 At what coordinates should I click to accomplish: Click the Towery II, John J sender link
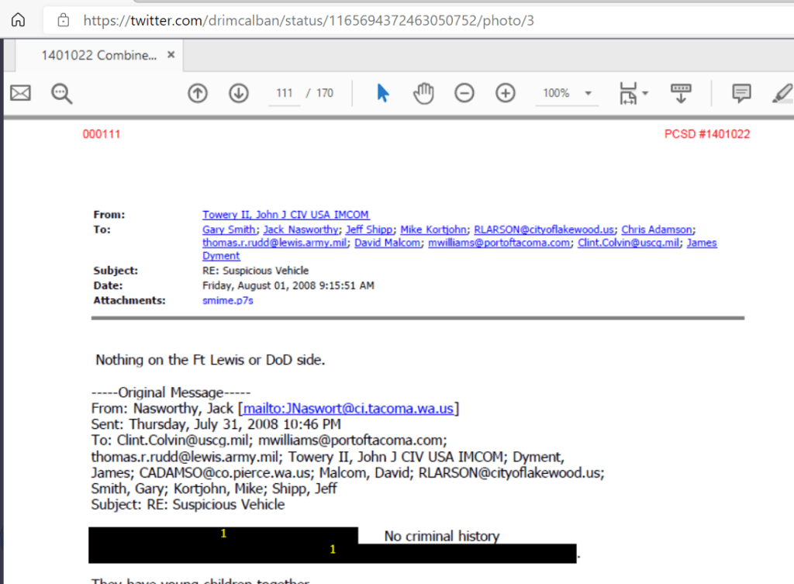[285, 215]
